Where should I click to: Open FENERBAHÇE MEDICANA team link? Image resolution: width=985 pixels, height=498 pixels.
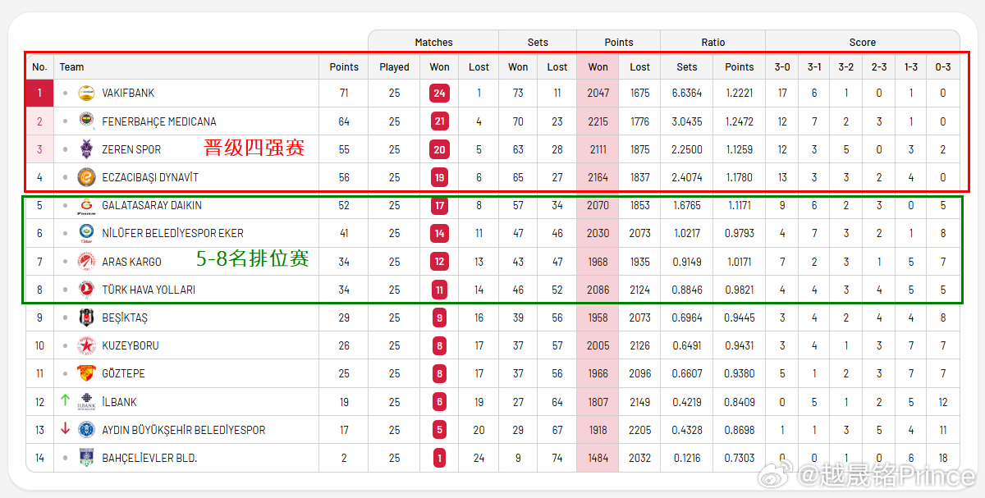159,121
